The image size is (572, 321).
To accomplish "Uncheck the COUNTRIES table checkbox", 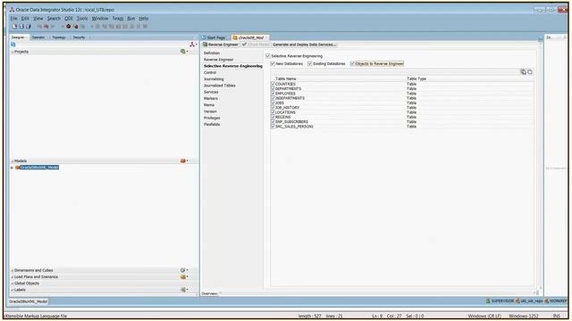I will pos(273,84).
